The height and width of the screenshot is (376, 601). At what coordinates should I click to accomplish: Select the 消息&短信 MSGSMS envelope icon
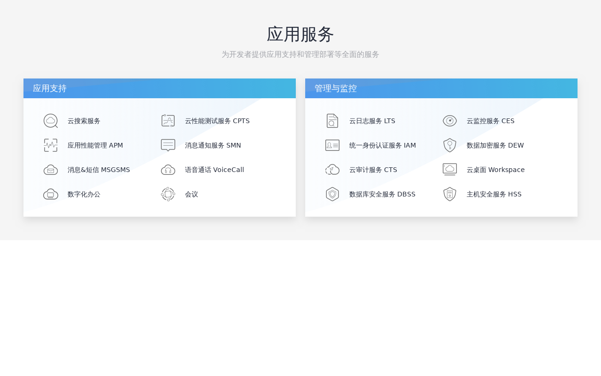(51, 170)
